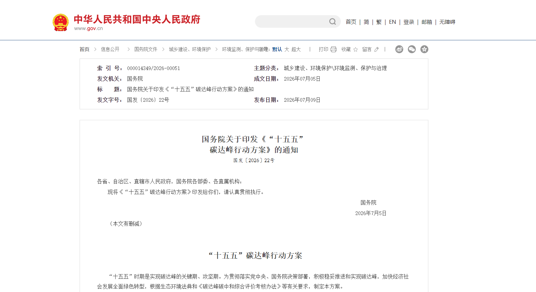This screenshot has height=292, width=536.
Task: Go to 首页 in the breadcrumb
Action: click(85, 49)
